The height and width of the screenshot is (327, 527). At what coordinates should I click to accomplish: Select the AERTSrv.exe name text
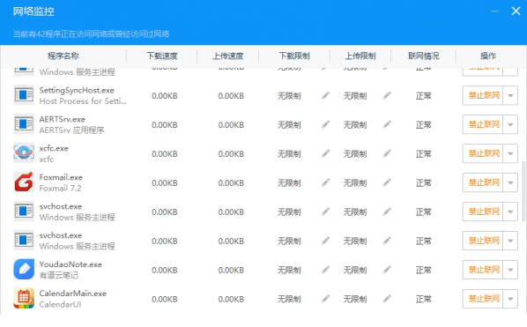63,119
